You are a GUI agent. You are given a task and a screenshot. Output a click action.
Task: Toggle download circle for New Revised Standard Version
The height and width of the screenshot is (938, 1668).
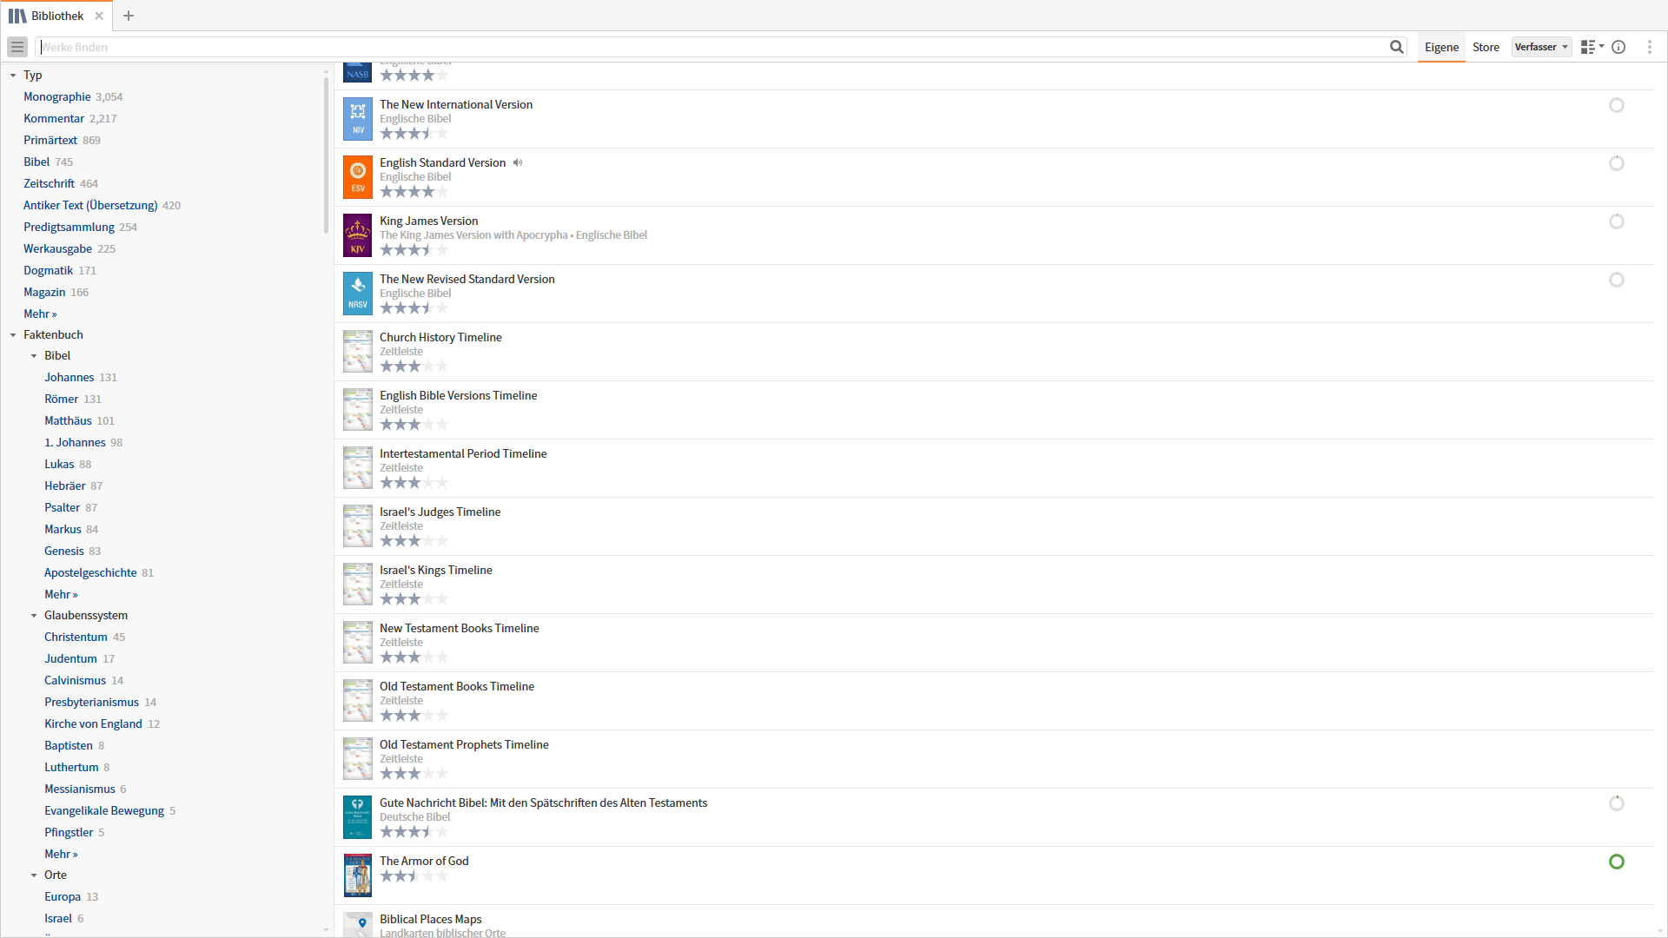point(1617,280)
